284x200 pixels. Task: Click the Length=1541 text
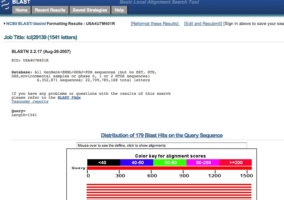click(24, 115)
